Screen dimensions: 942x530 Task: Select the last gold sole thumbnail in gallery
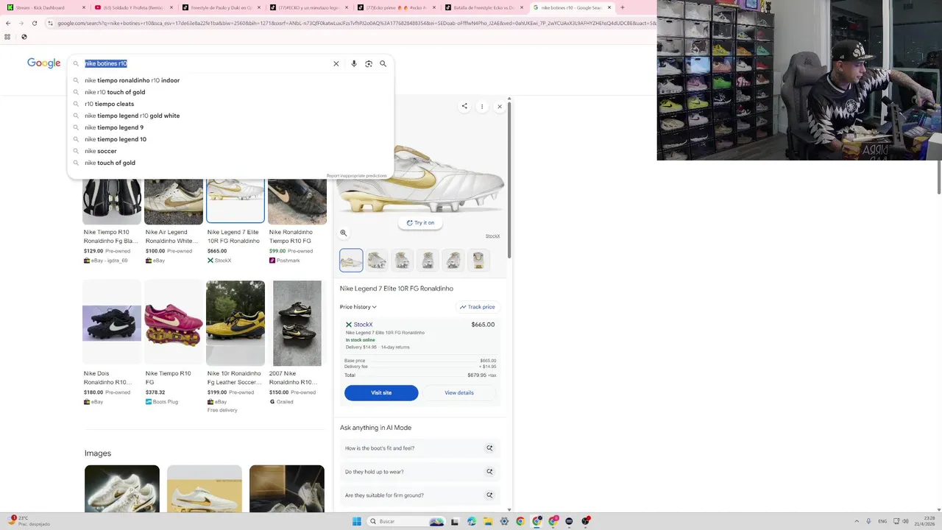point(478,260)
